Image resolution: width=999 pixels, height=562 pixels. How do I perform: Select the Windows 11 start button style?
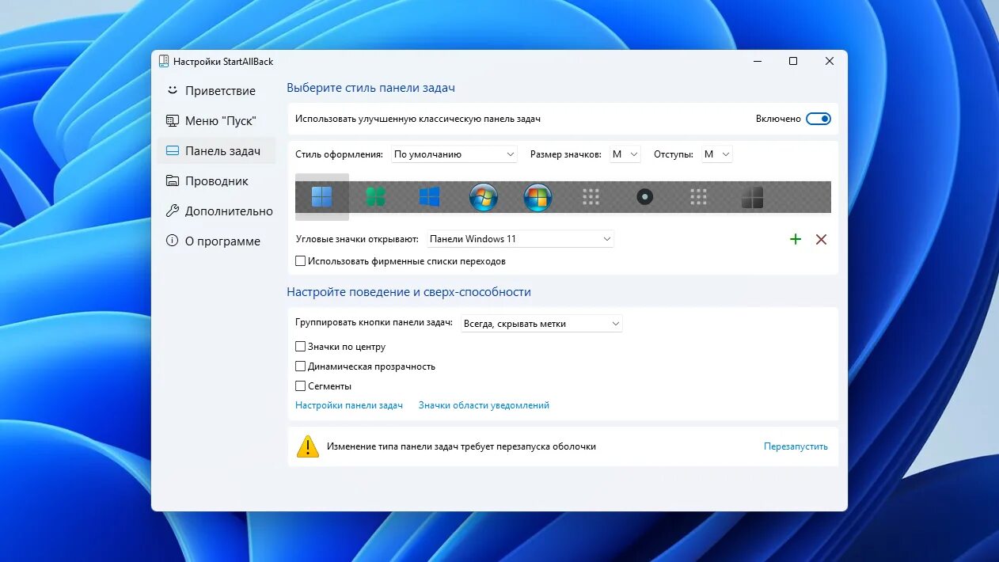tap(322, 197)
